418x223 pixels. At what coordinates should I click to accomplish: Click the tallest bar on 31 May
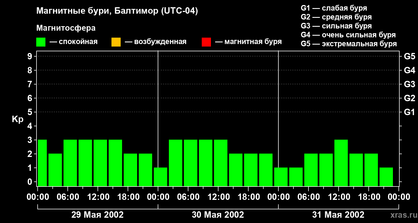pyautogui.click(x=341, y=163)
